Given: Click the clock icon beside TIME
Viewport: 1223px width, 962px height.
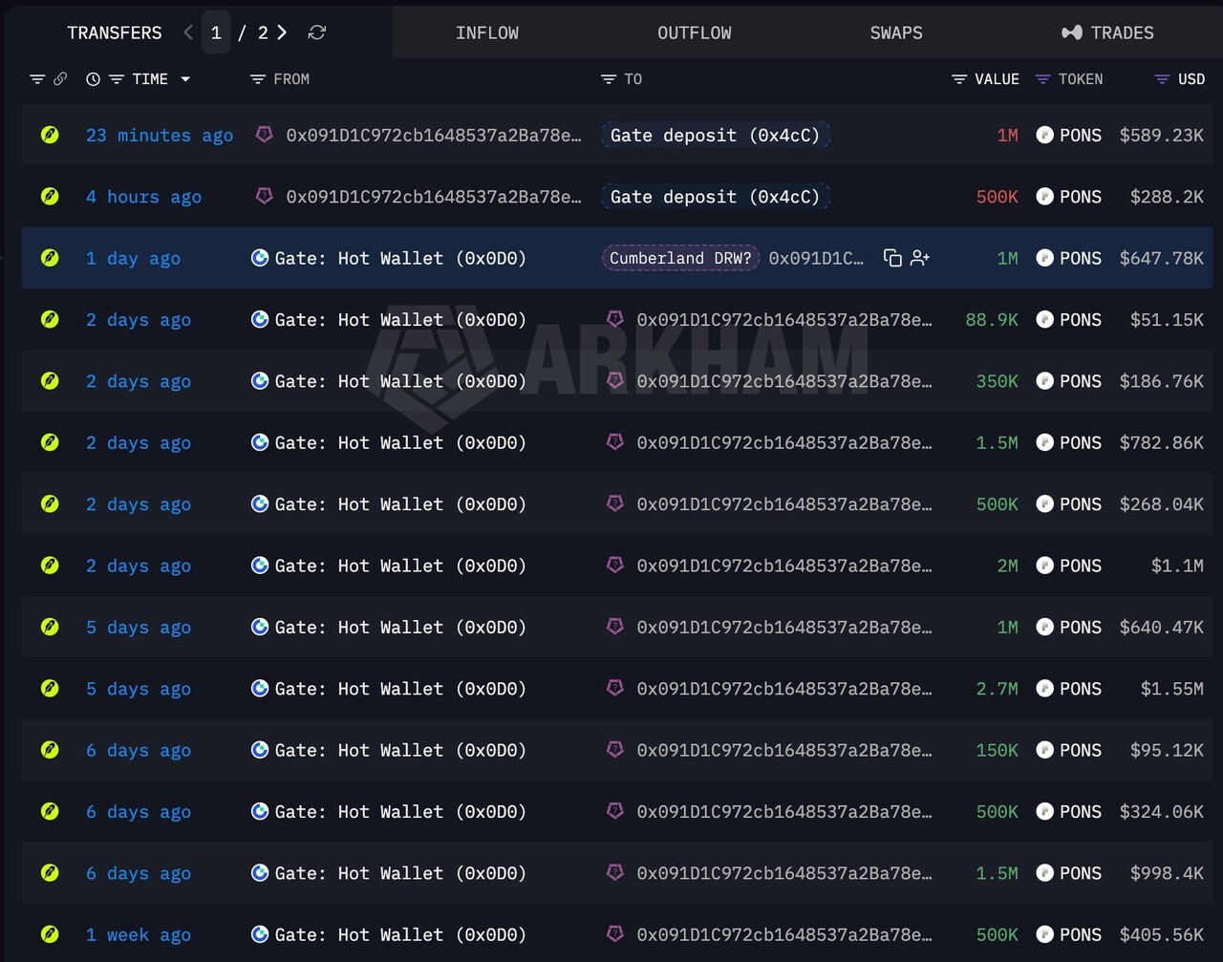Looking at the screenshot, I should [93, 79].
